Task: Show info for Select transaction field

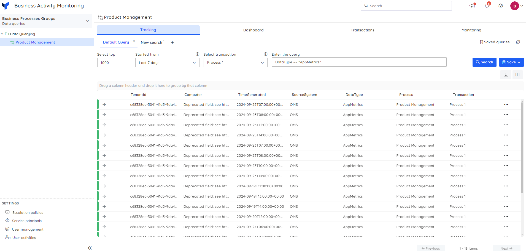Action: (x=266, y=54)
